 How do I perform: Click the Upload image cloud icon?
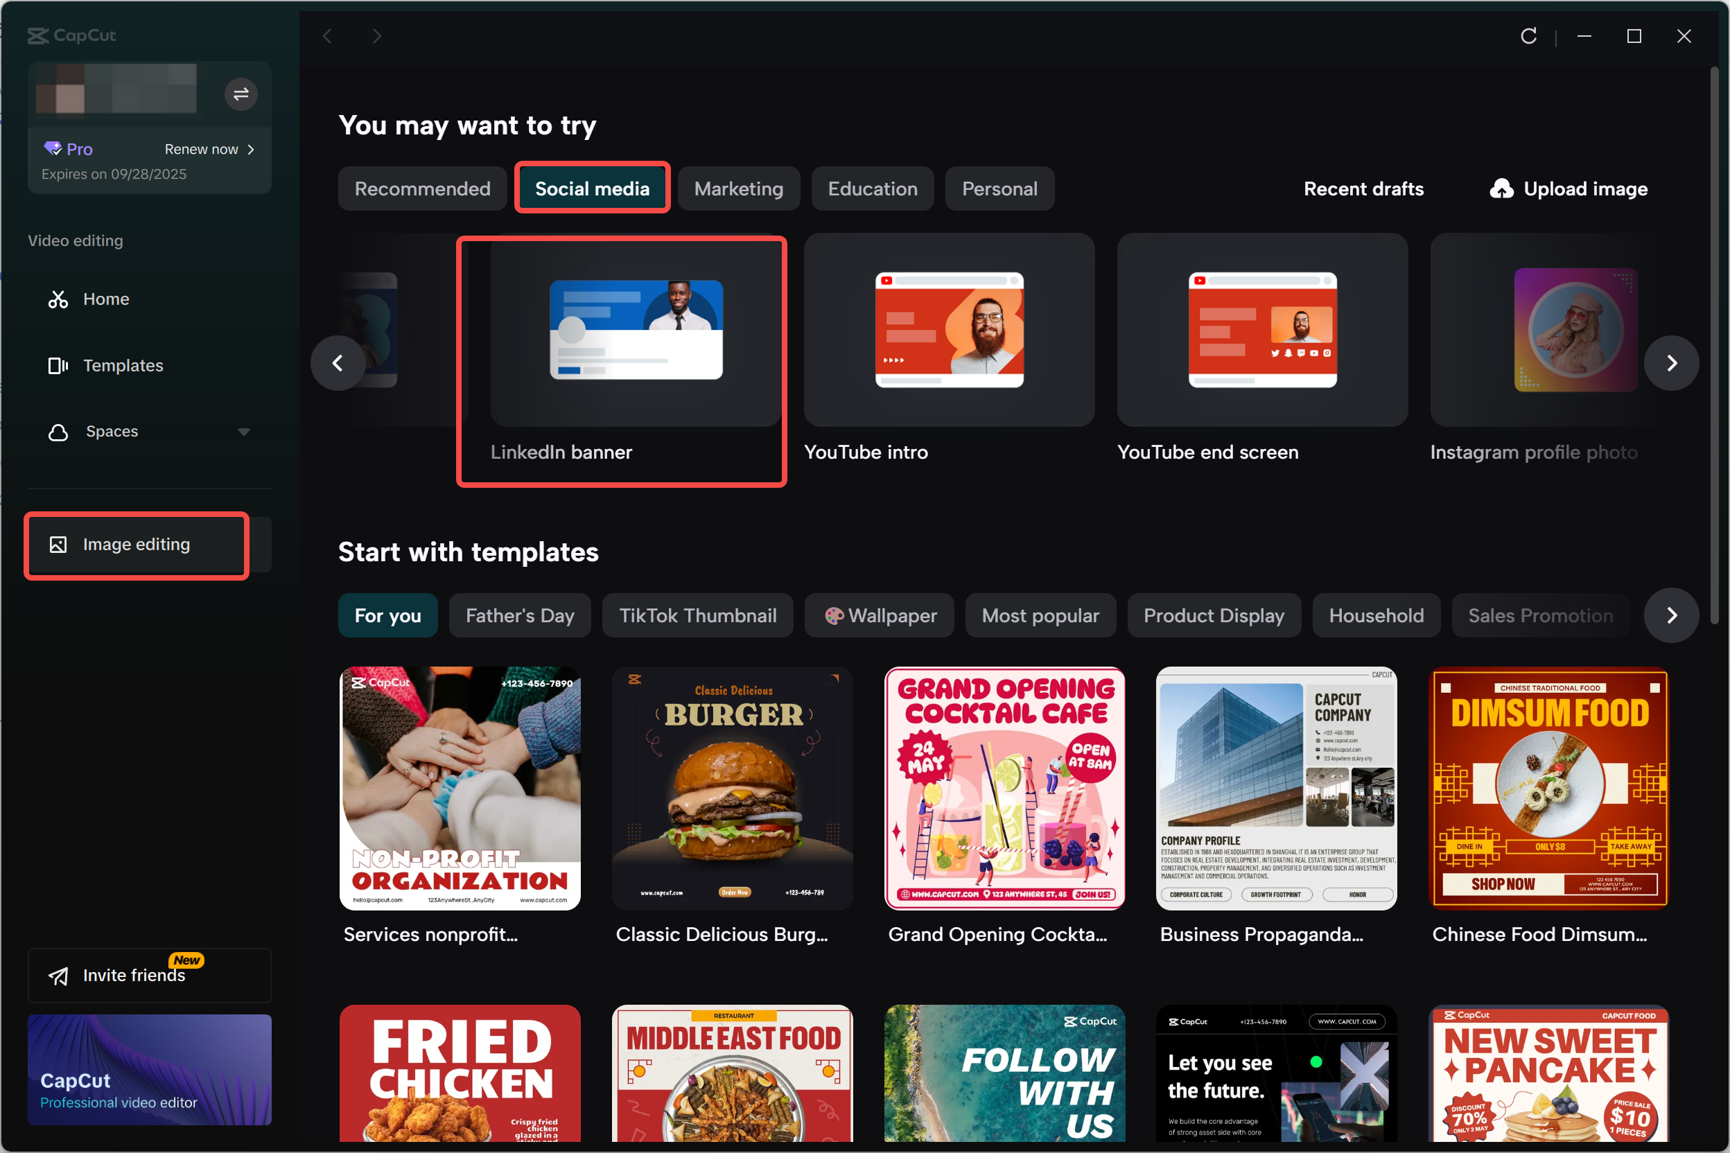1503,189
